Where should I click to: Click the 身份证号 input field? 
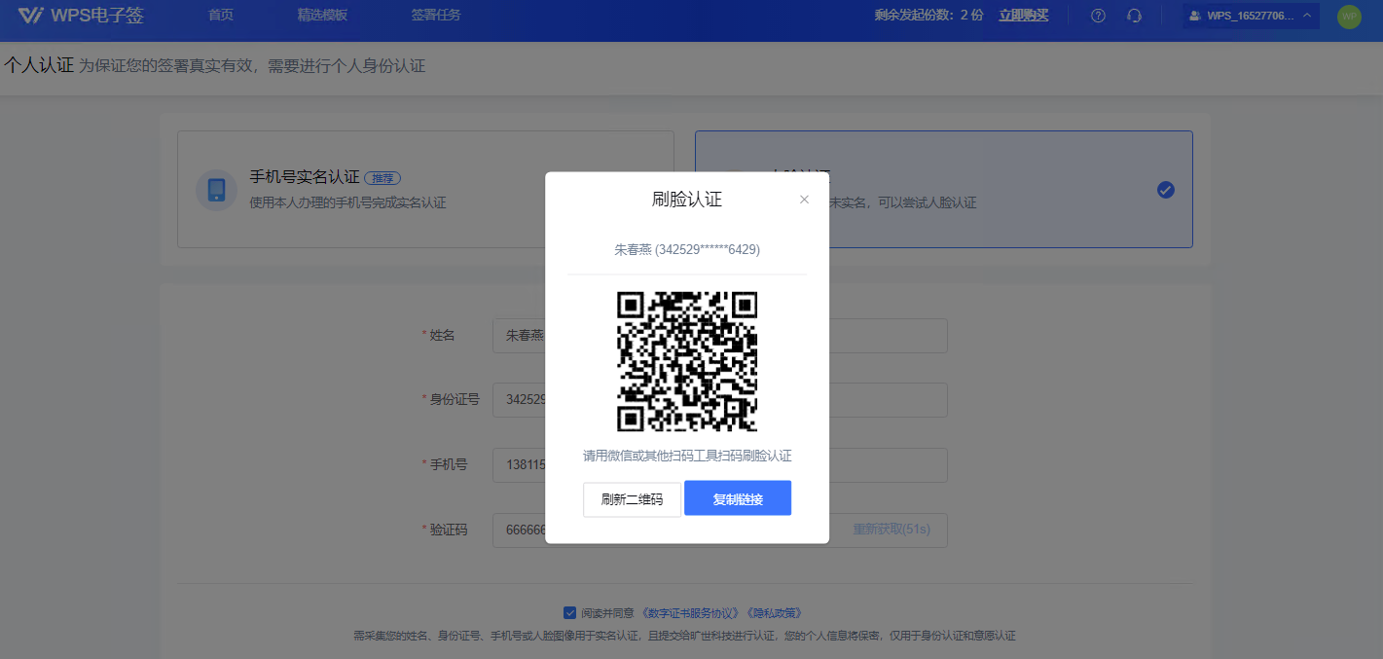click(x=720, y=400)
